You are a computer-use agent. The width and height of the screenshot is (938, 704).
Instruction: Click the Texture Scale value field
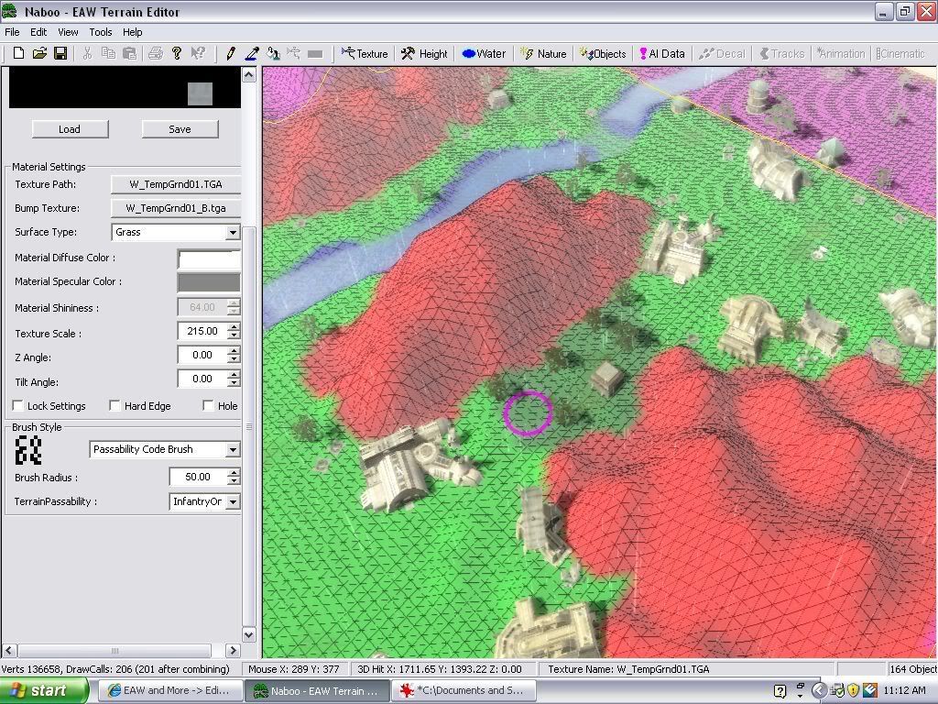(x=202, y=331)
